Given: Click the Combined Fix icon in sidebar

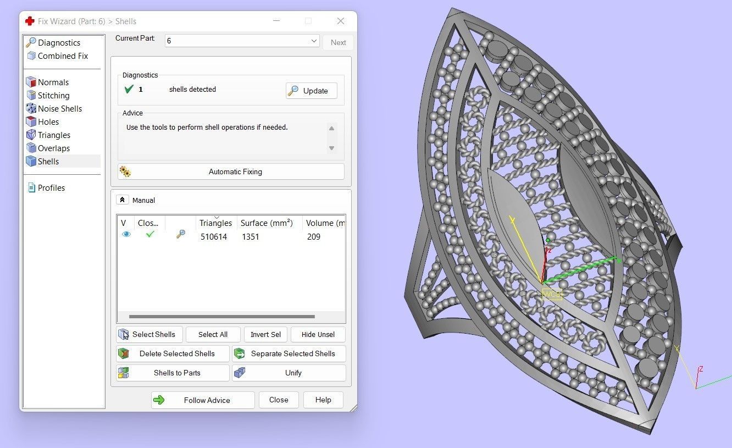Looking at the screenshot, I should pos(31,56).
